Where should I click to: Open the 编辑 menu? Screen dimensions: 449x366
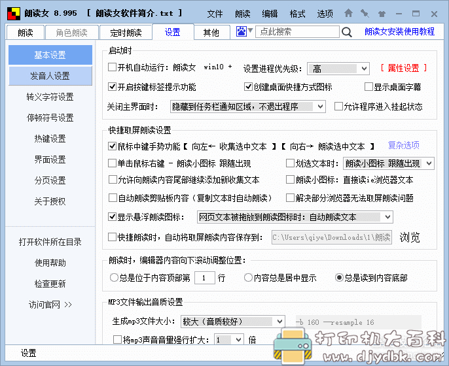click(x=270, y=14)
